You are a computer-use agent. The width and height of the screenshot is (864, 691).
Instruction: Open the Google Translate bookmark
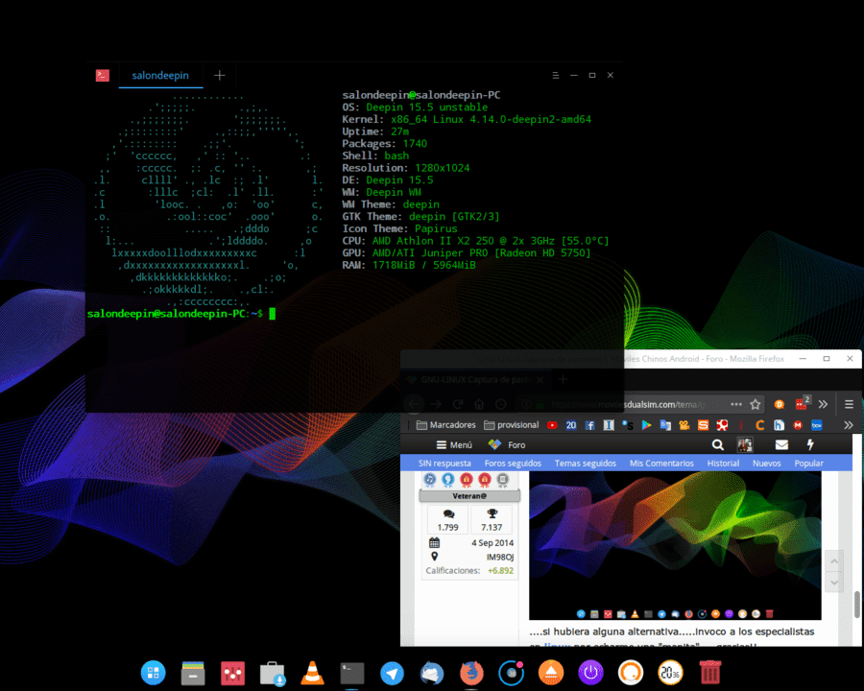(665, 425)
